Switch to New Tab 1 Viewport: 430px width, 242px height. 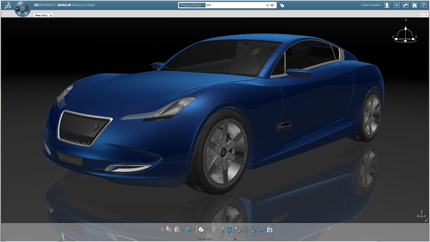click(x=41, y=15)
